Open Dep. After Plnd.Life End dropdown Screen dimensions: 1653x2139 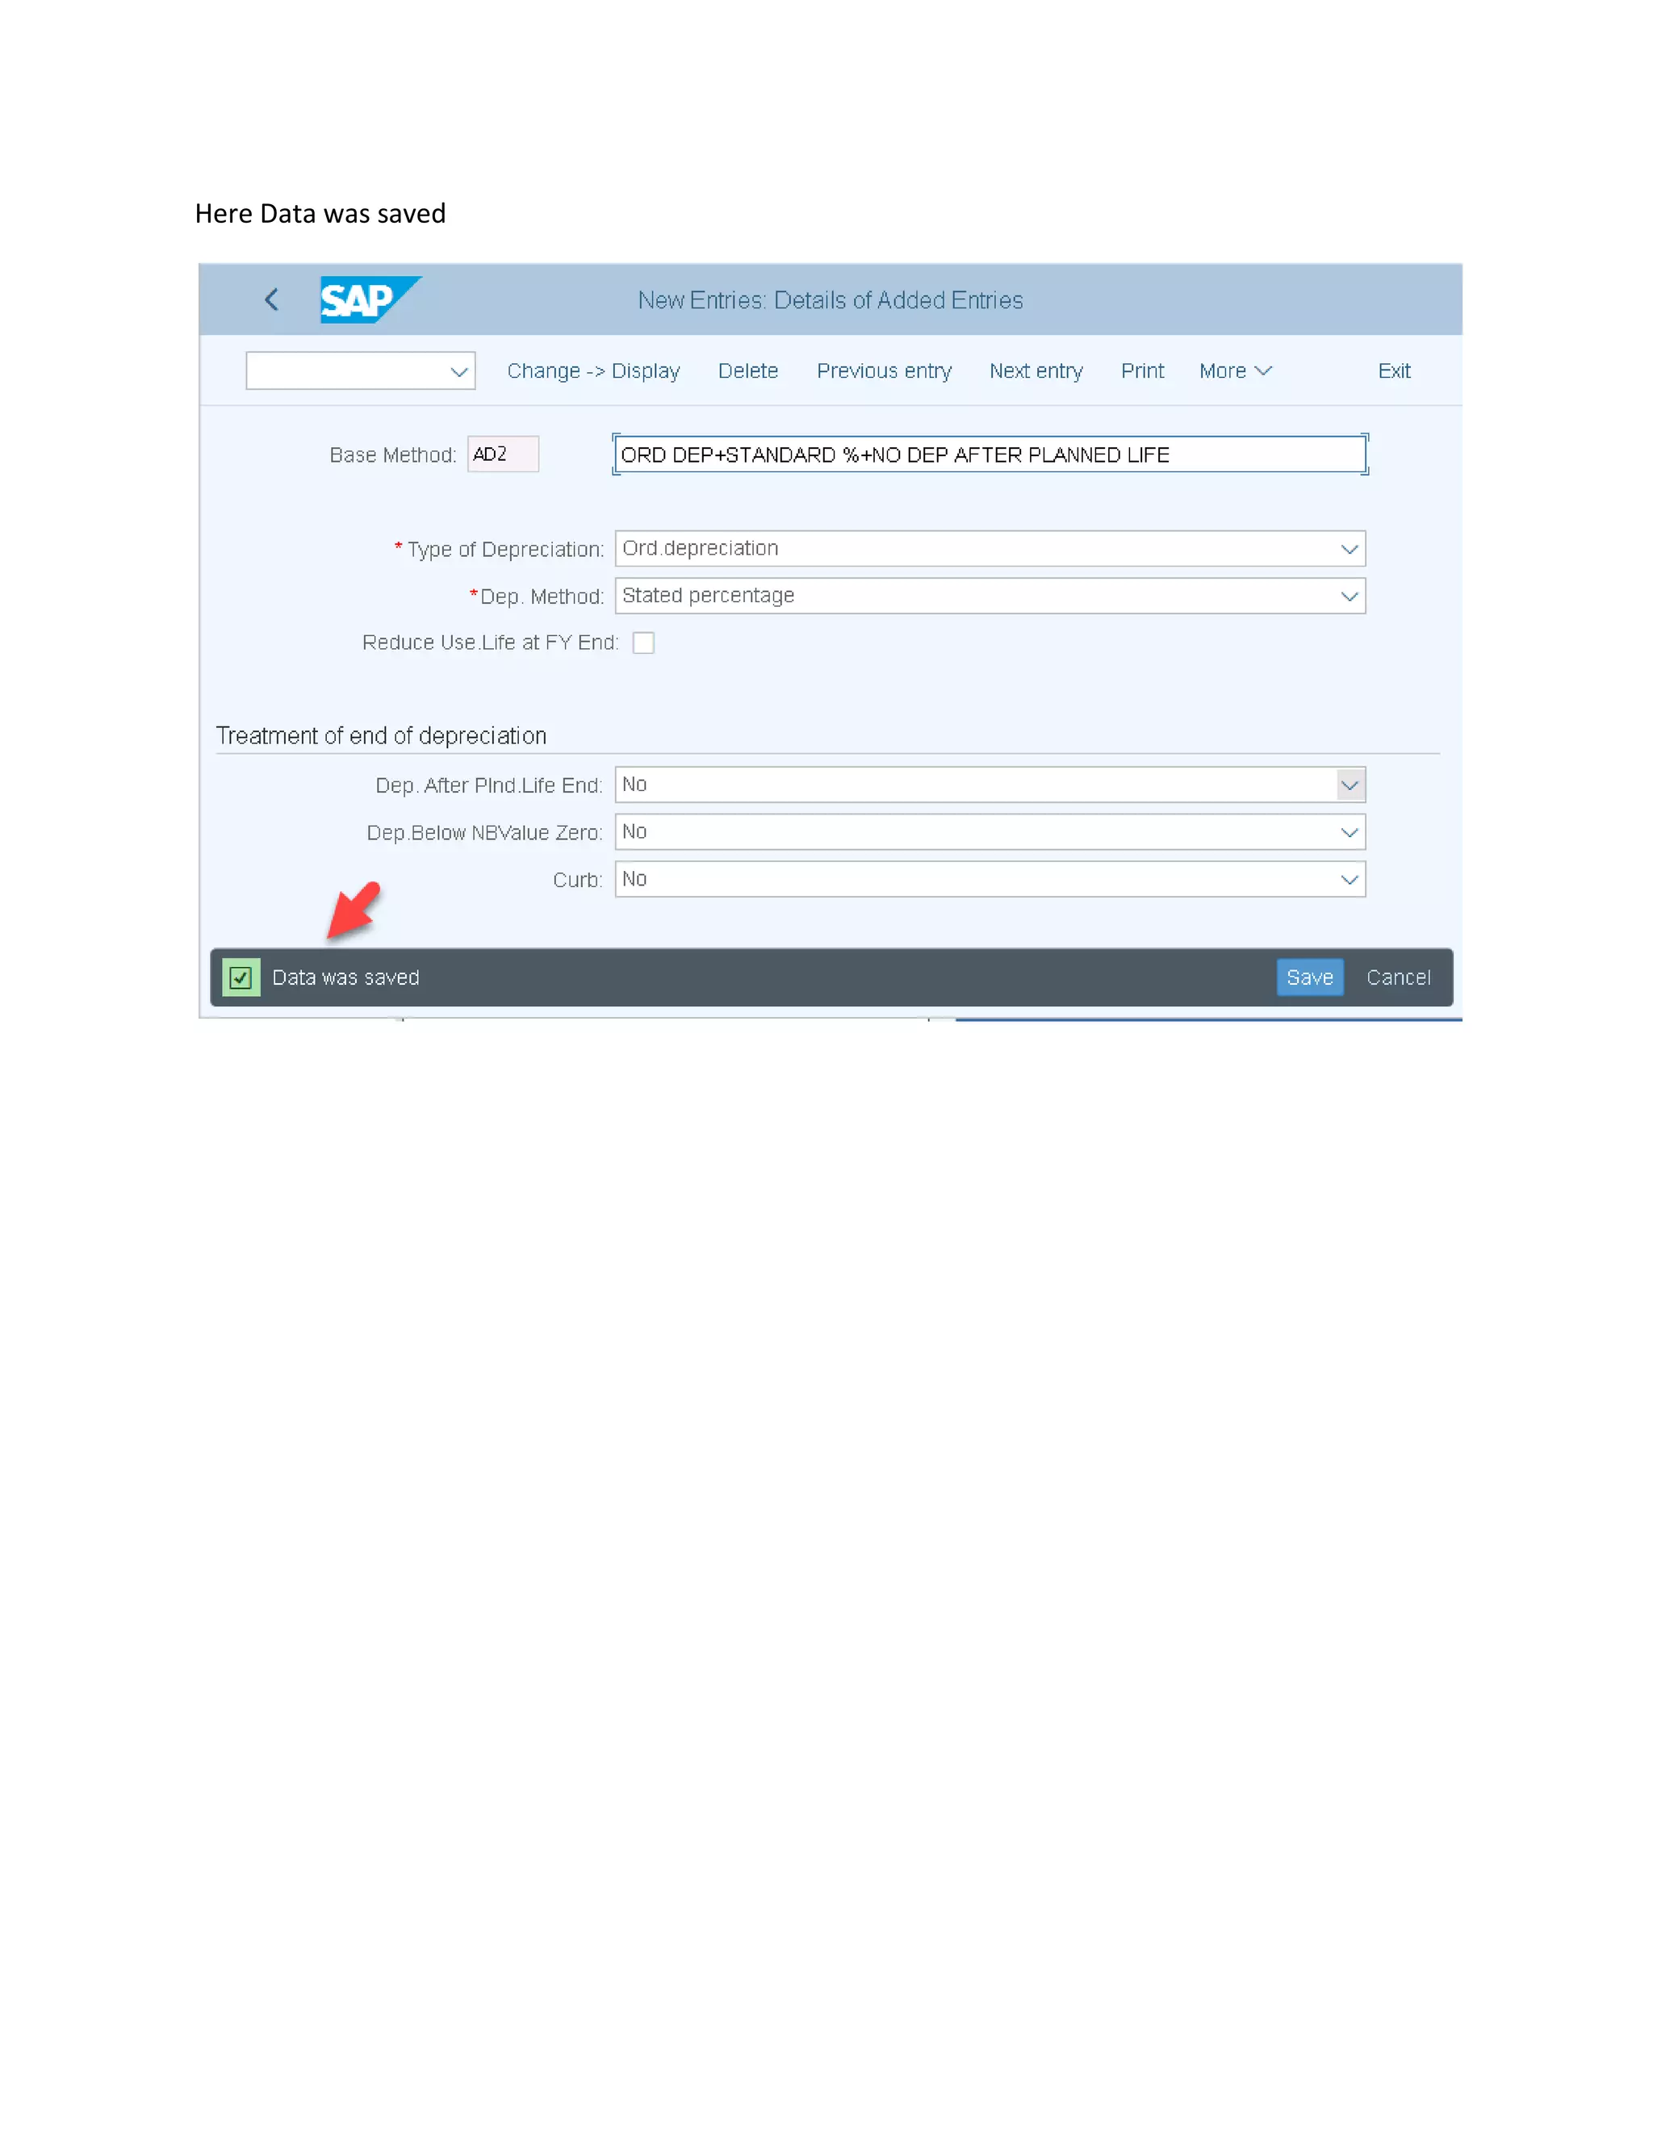[x=1350, y=785]
